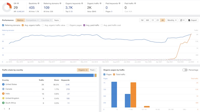
Task: Click orange Total traffic bar for 1-100
Action: point(133,95)
